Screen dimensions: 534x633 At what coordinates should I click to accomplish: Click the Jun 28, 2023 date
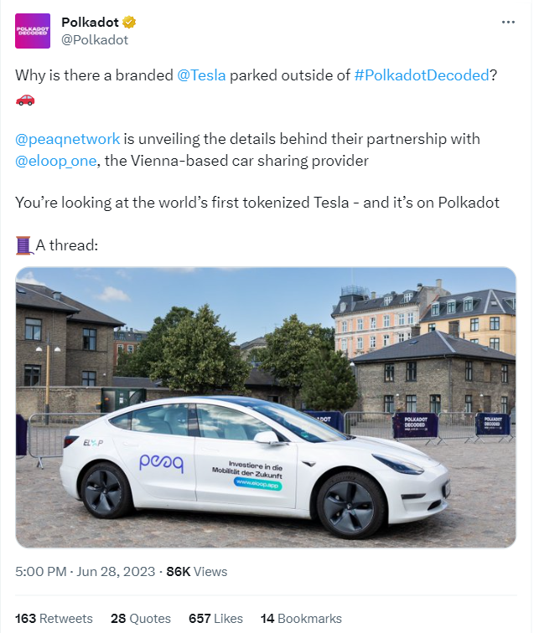tap(117, 571)
